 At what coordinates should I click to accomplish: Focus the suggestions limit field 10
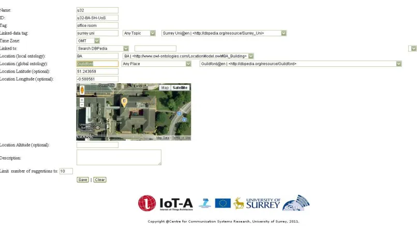tap(66, 171)
